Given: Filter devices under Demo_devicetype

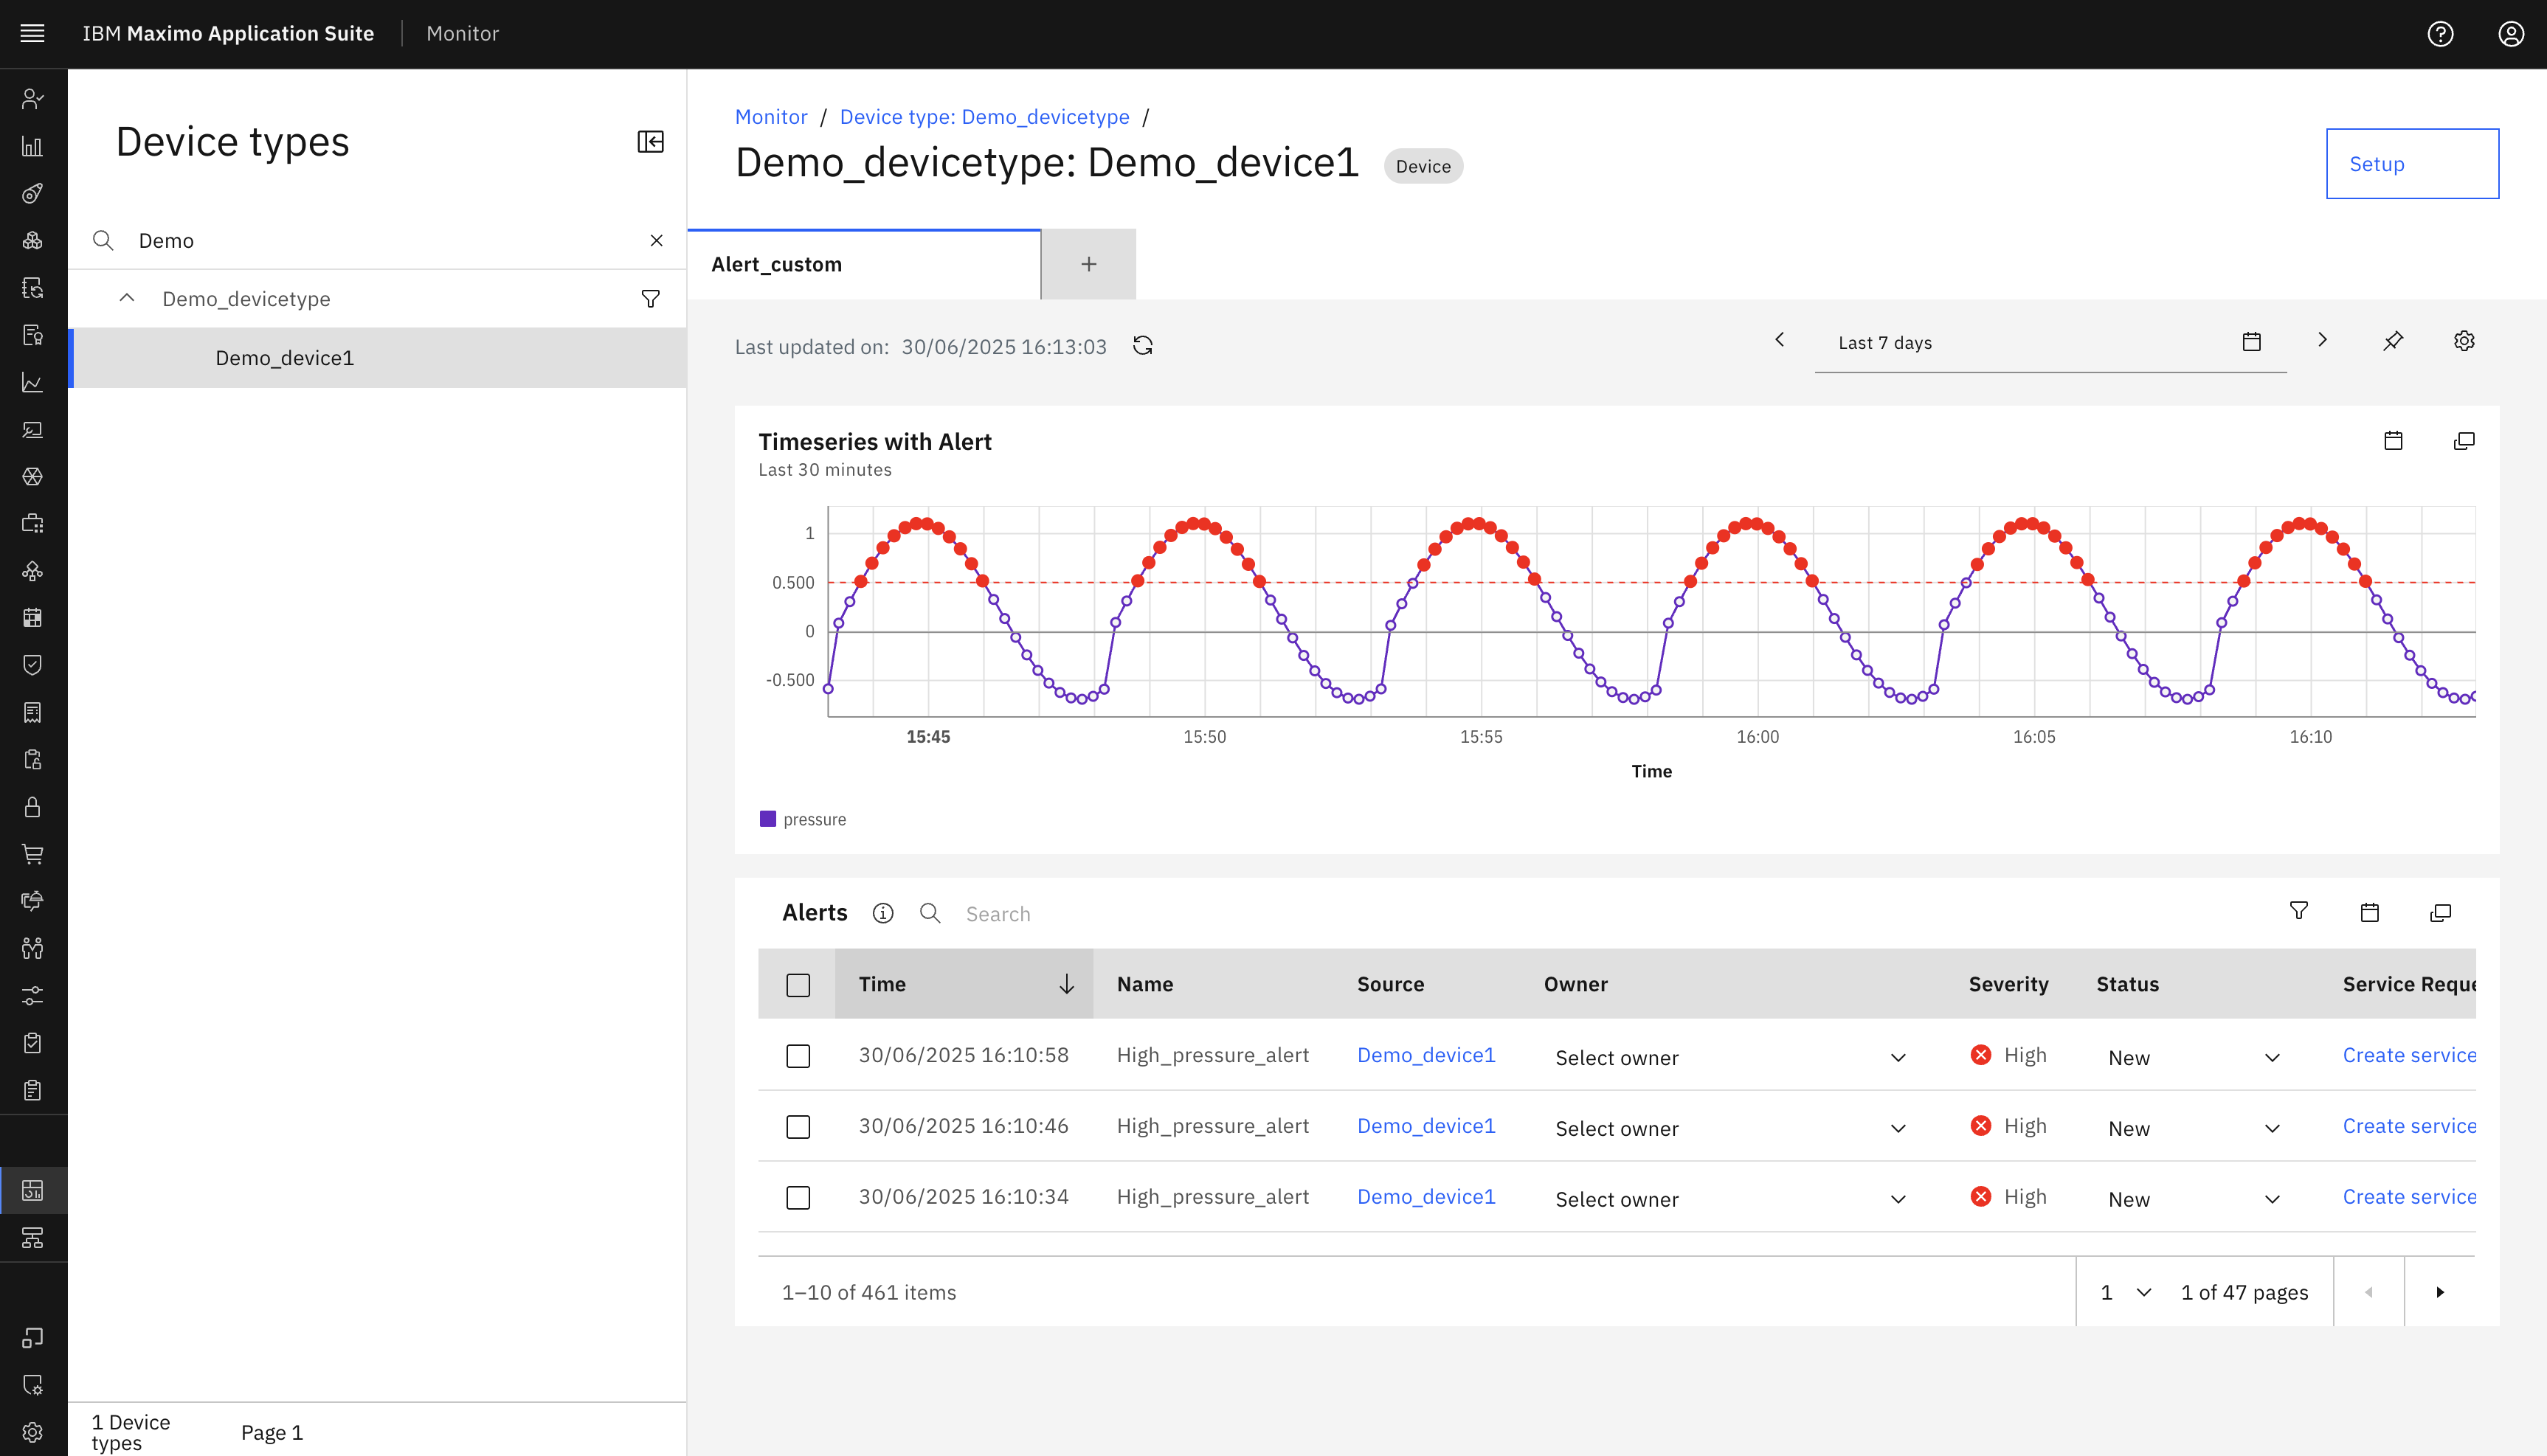Looking at the screenshot, I should [x=650, y=299].
